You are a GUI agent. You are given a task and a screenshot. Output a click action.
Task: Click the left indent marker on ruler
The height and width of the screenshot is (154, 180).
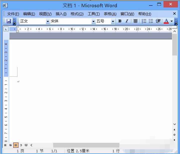(x=17, y=31)
